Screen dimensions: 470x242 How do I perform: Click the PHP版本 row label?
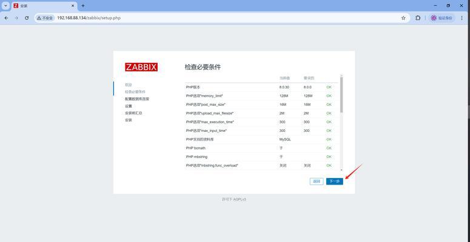(193, 87)
